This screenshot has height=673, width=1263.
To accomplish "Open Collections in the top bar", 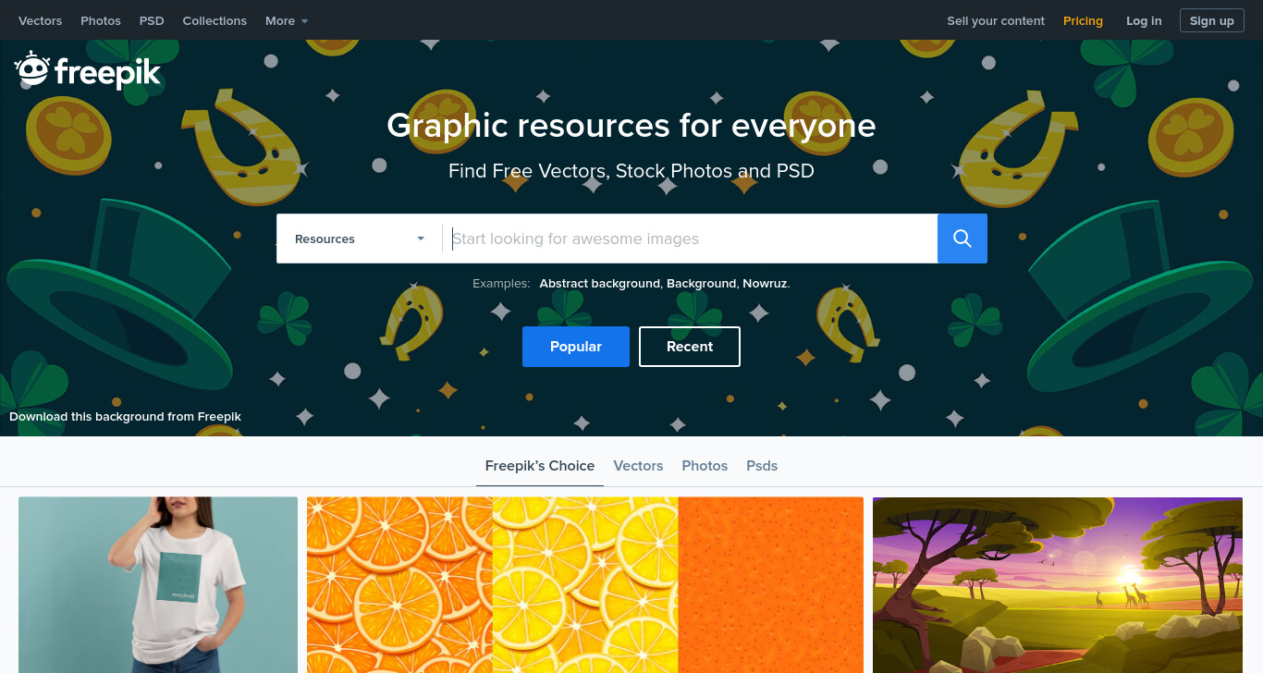I will [215, 20].
